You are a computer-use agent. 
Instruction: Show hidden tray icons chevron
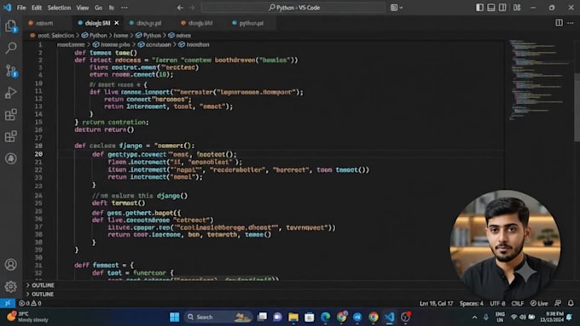point(474,317)
